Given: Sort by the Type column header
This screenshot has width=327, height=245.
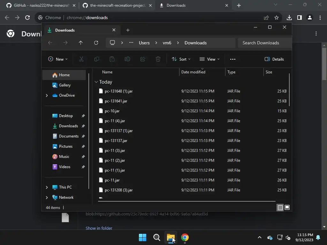Looking at the screenshot, I should point(231,72).
